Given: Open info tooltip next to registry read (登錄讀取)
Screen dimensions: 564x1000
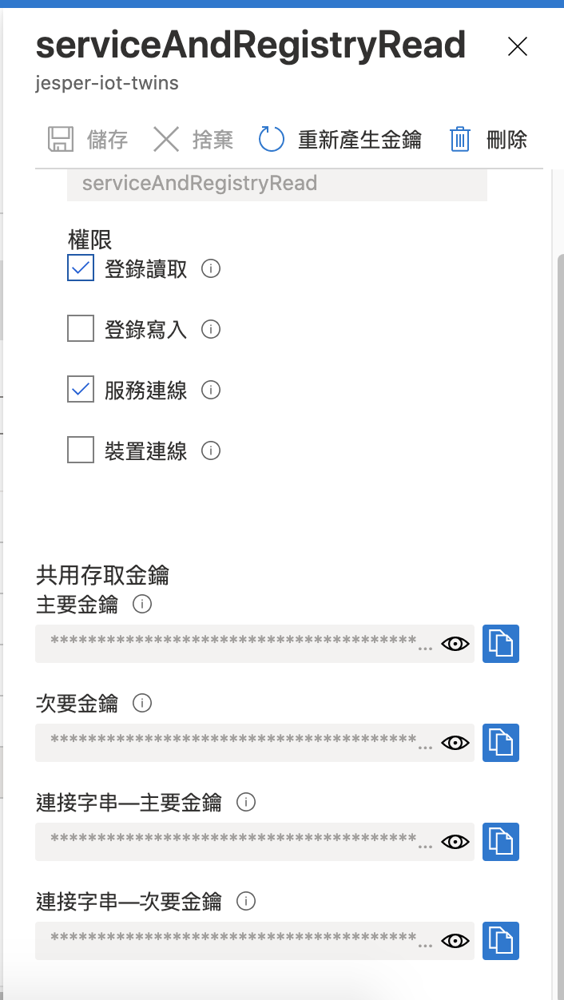Looking at the screenshot, I should point(211,268).
